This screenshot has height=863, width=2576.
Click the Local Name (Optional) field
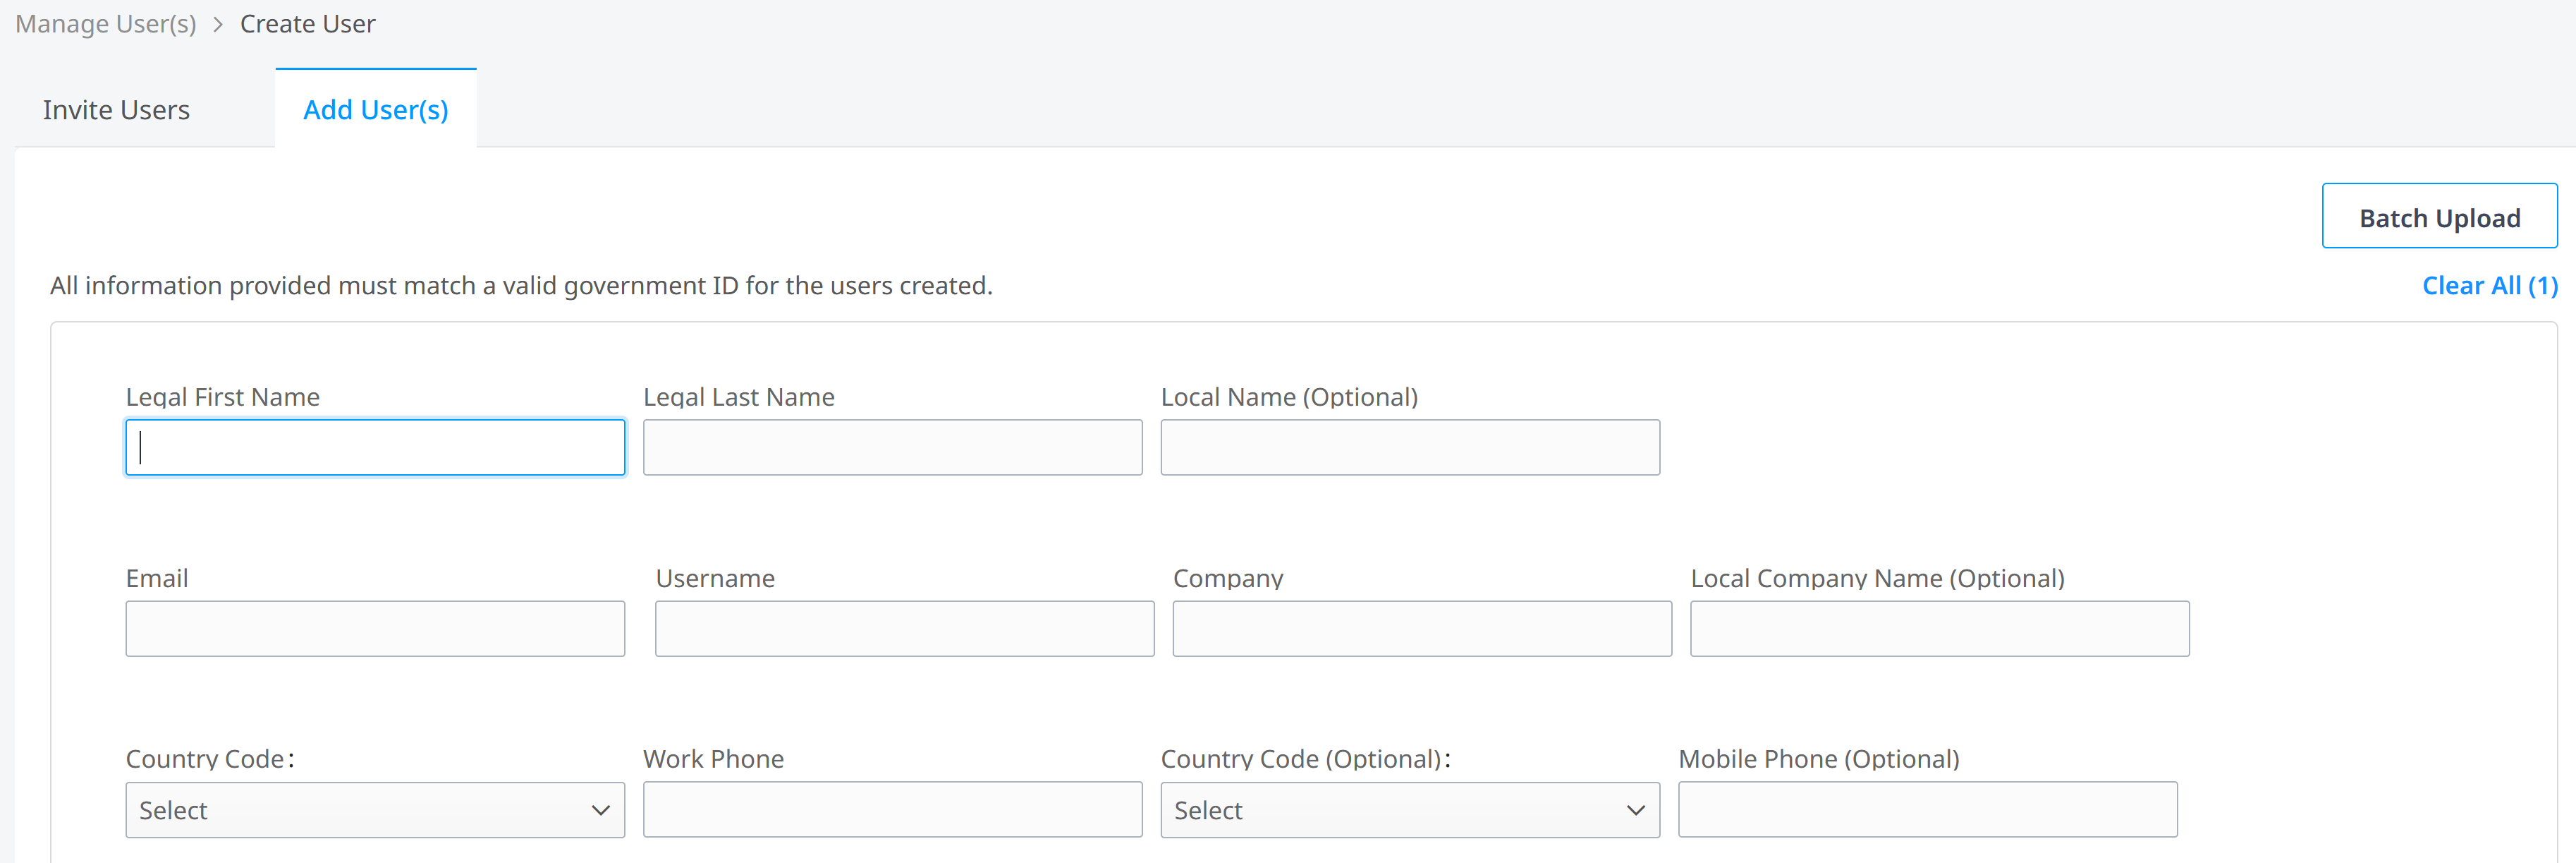tap(1410, 447)
